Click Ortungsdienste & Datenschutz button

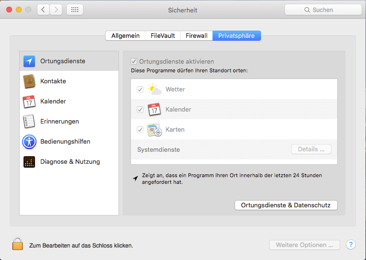pos(286,205)
